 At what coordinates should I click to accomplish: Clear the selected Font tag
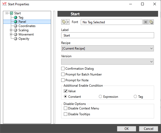[x=146, y=22]
